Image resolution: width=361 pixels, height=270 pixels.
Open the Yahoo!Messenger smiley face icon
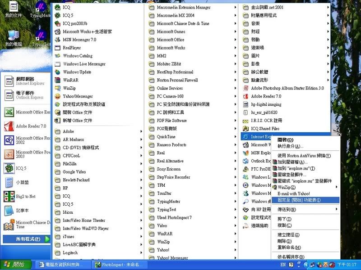[x=57, y=96]
